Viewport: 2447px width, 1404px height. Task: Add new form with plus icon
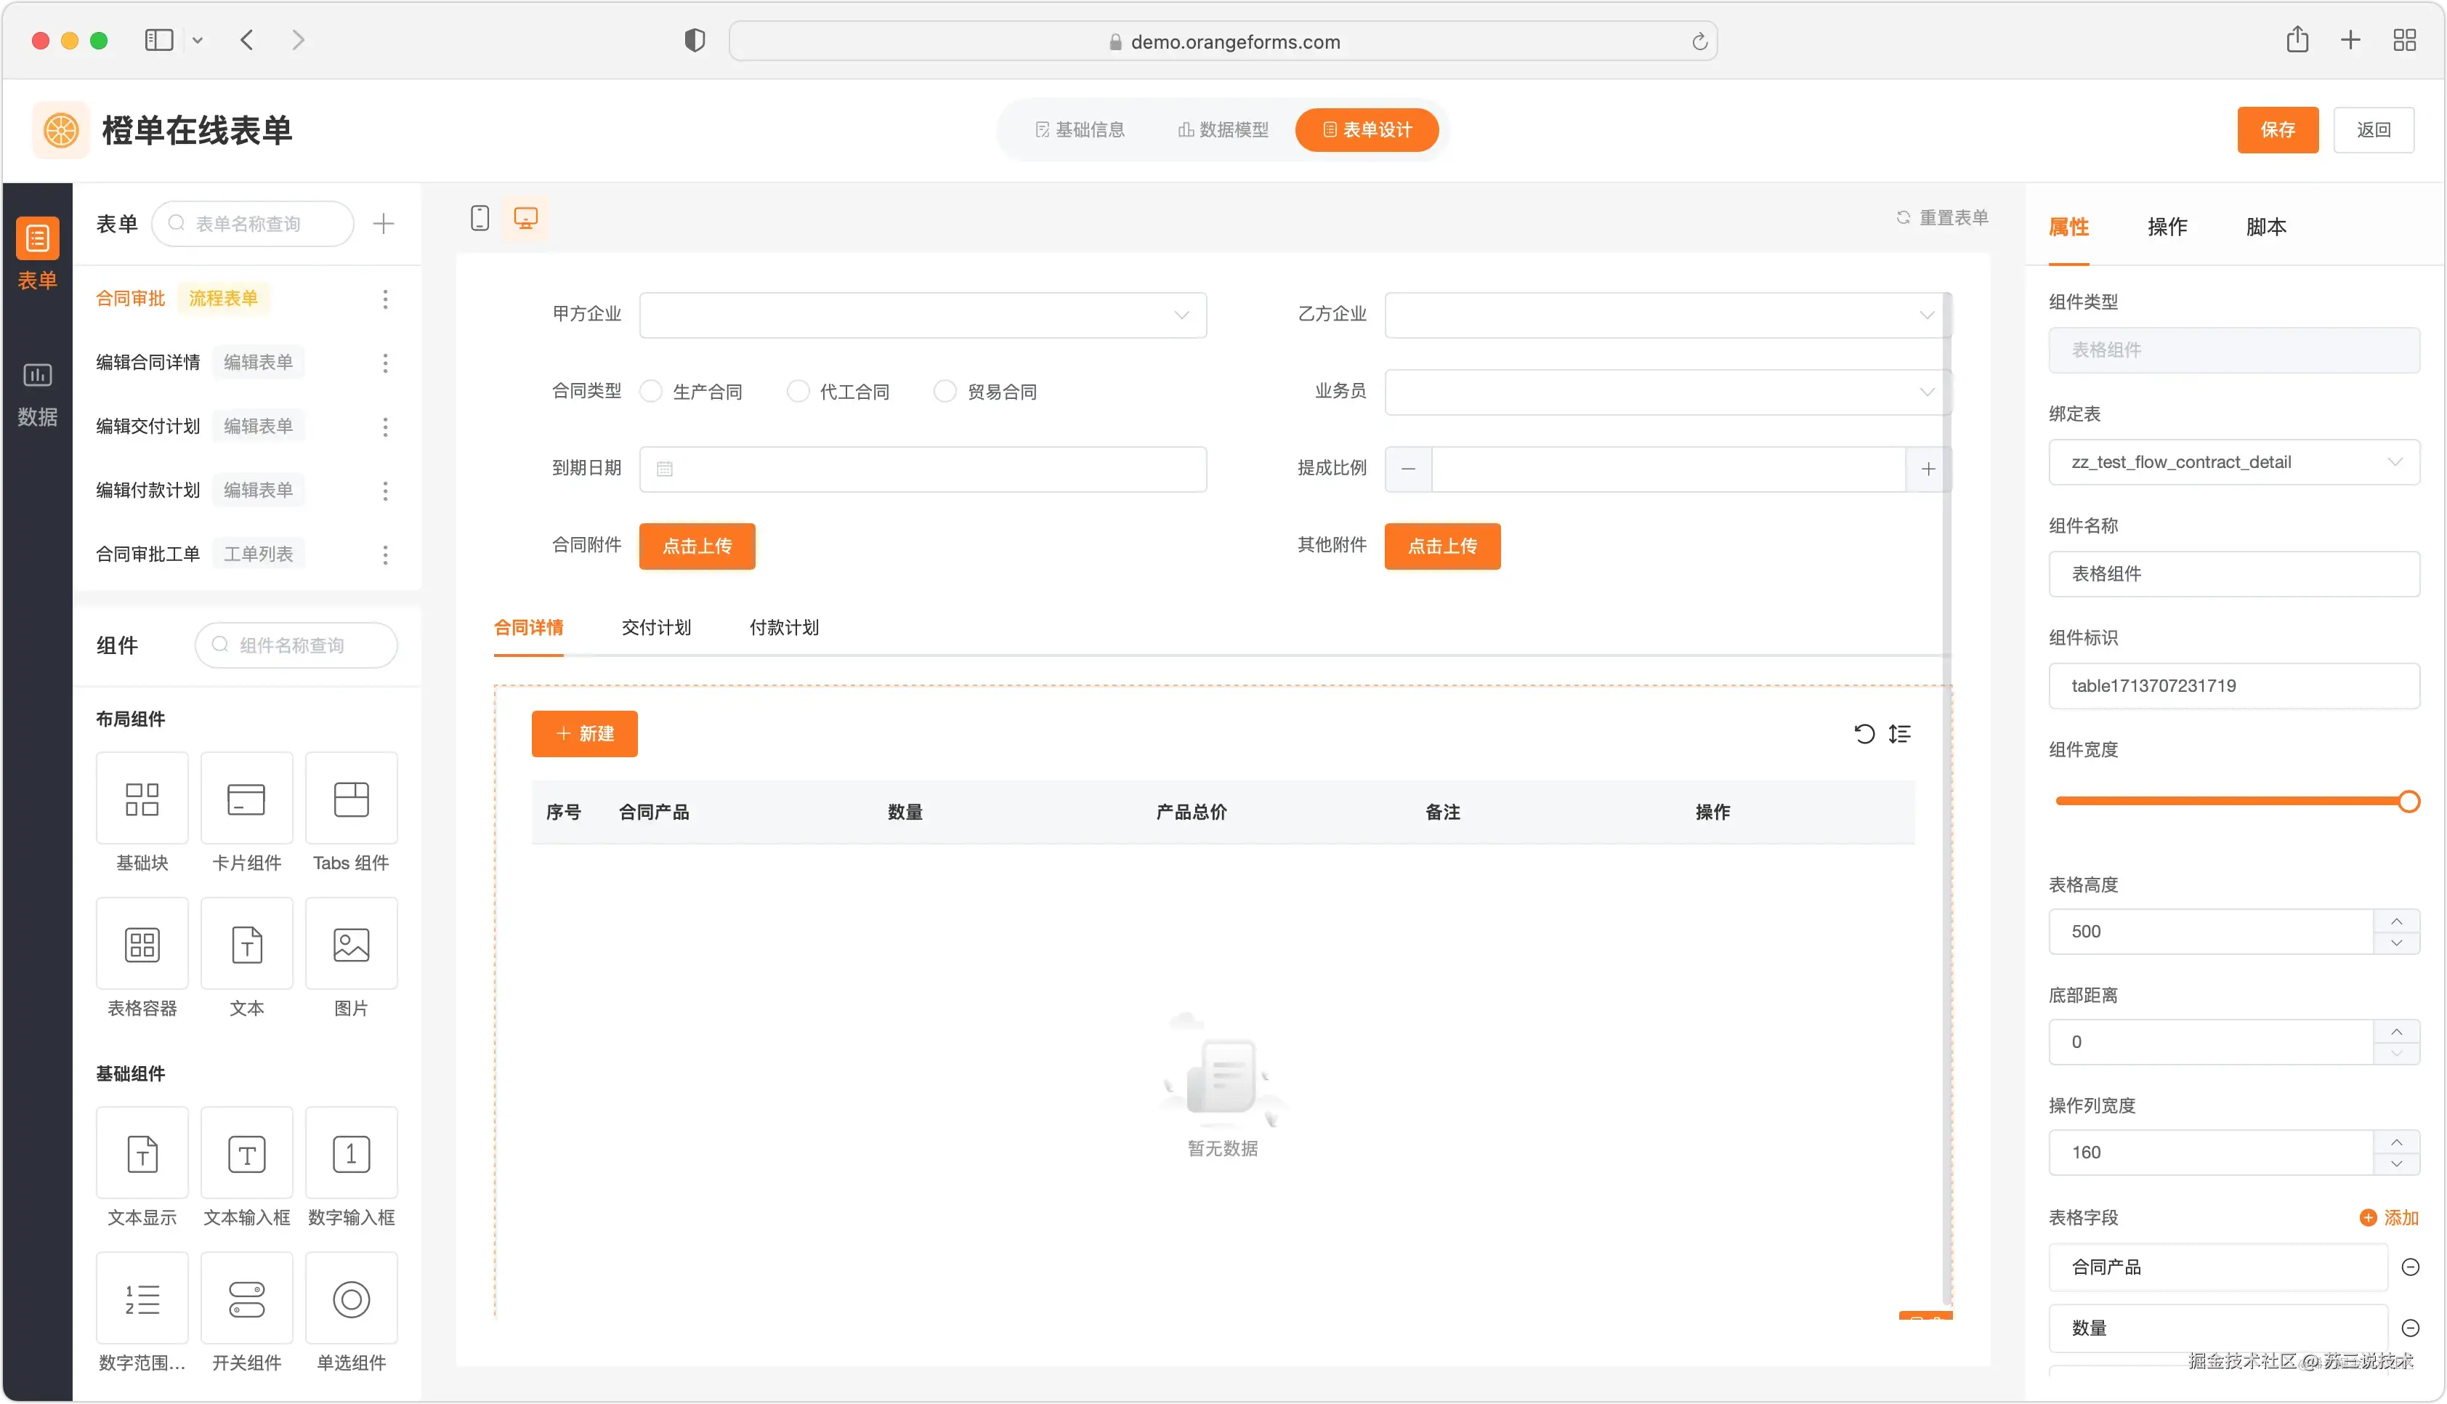click(x=384, y=224)
